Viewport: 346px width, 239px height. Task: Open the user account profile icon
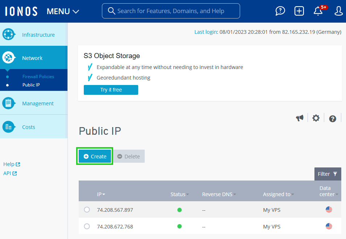click(x=338, y=11)
